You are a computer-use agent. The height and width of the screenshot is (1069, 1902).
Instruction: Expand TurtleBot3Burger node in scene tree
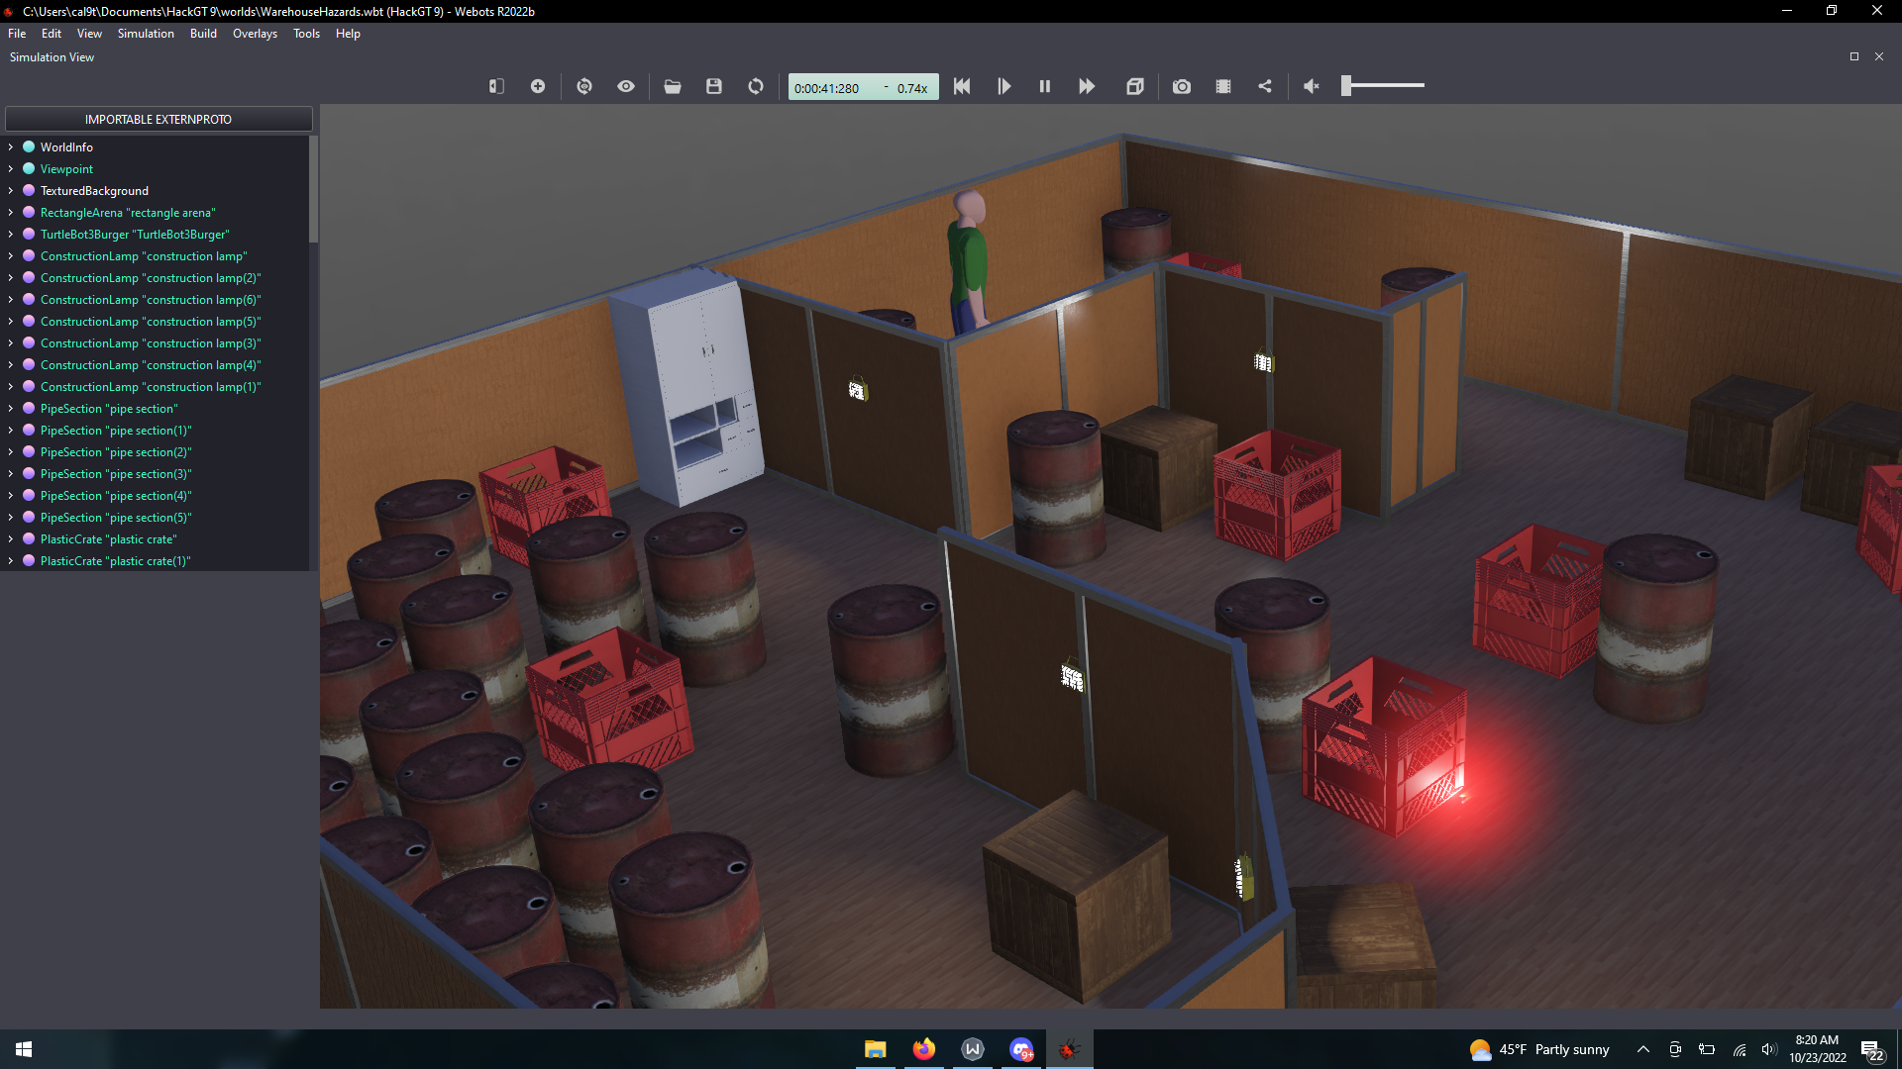point(11,235)
